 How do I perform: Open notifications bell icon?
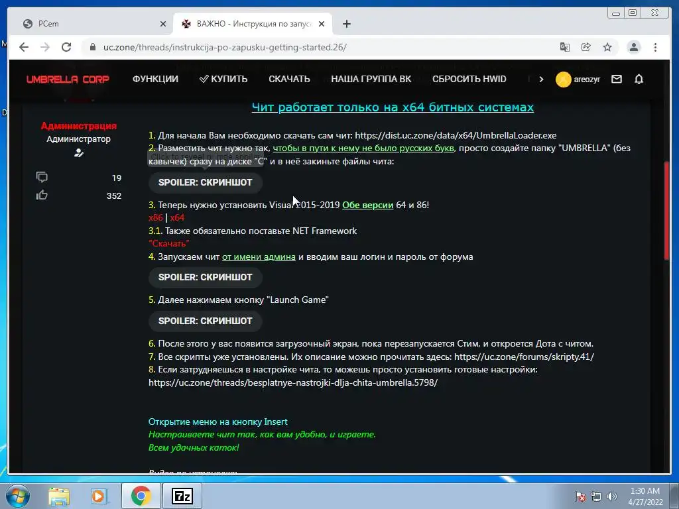pyautogui.click(x=639, y=80)
